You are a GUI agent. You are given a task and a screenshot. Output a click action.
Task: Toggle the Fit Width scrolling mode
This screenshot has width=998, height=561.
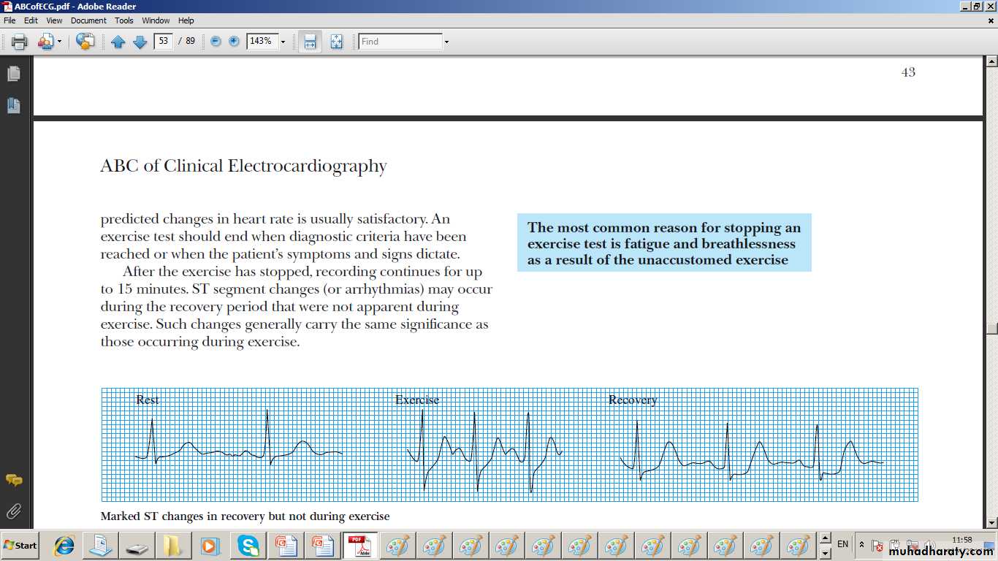click(310, 42)
